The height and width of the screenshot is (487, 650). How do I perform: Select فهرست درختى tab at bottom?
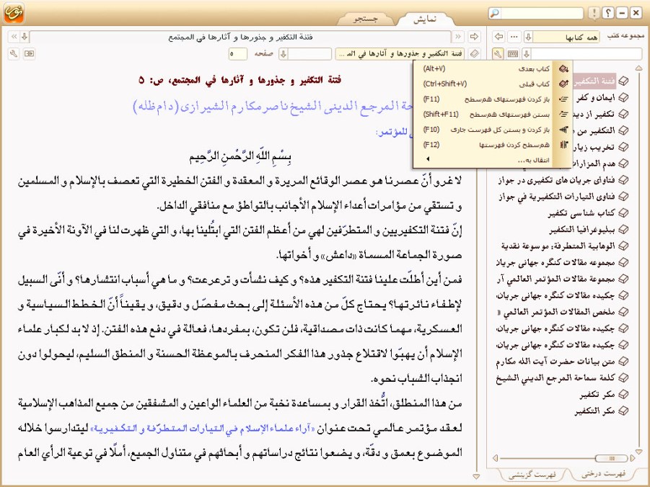pyautogui.click(x=603, y=474)
